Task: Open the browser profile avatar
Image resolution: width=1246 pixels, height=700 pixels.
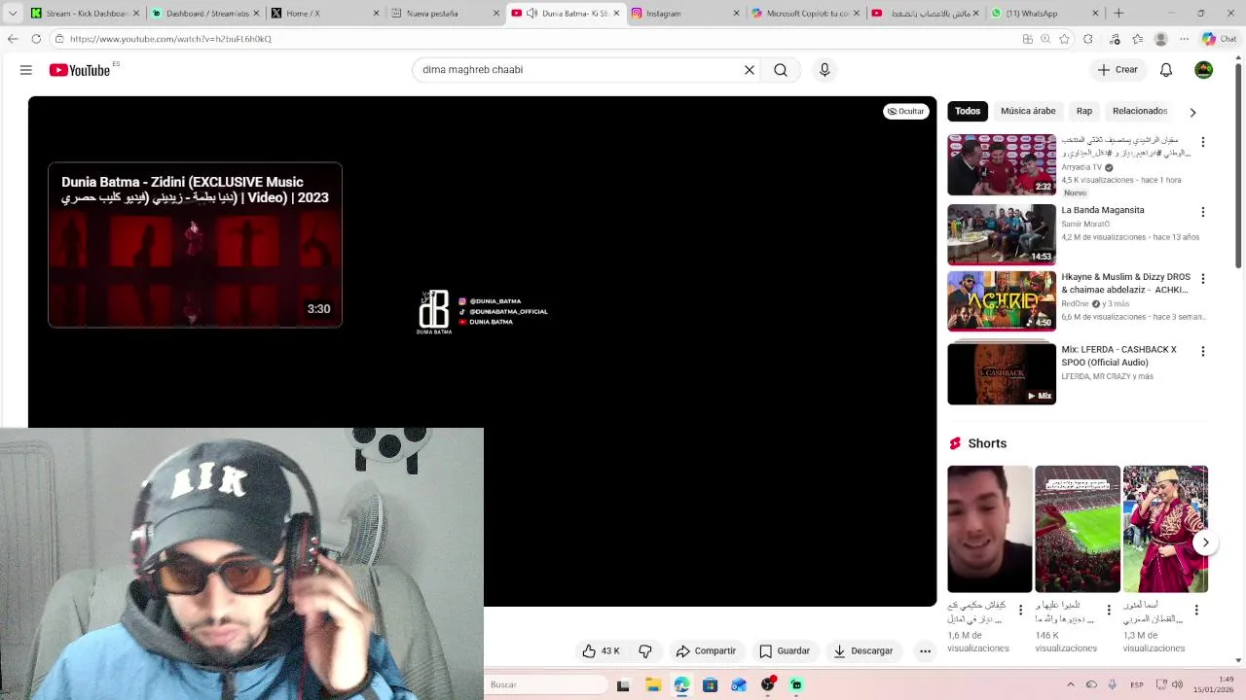Action: pos(1160,39)
